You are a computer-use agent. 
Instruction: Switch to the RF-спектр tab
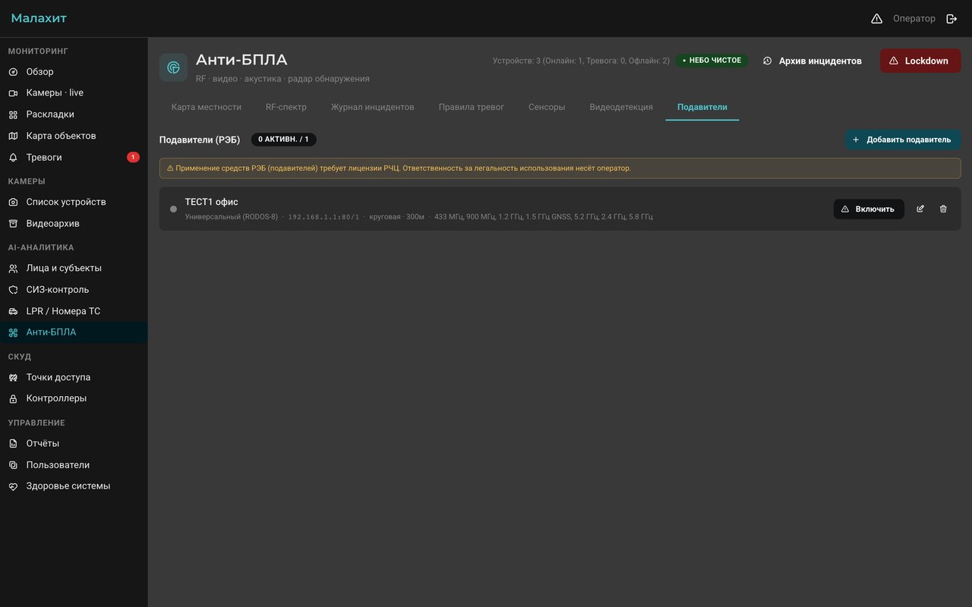coord(286,107)
